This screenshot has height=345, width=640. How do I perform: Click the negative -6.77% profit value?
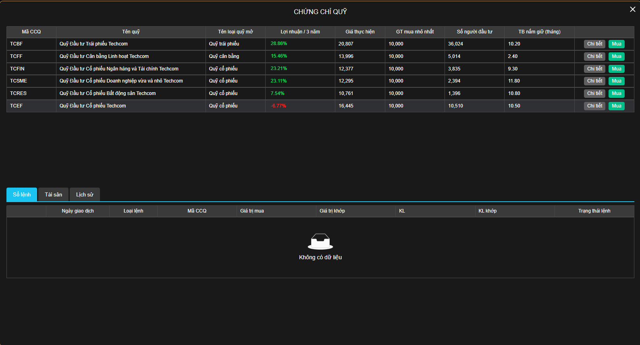(x=278, y=106)
